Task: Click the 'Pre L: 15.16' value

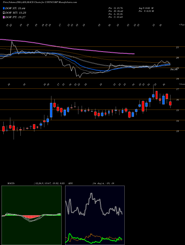Action: [115, 14]
